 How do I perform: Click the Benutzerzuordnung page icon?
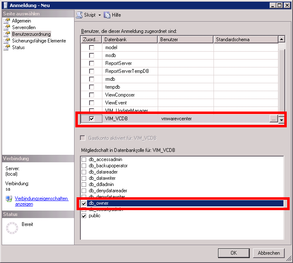coord(7,34)
